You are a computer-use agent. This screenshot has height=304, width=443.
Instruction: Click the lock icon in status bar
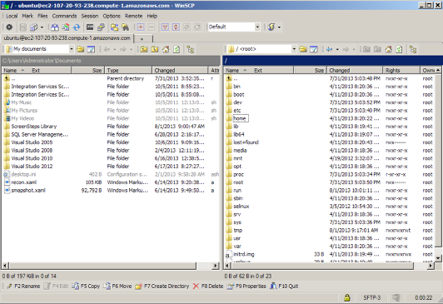pos(347,298)
